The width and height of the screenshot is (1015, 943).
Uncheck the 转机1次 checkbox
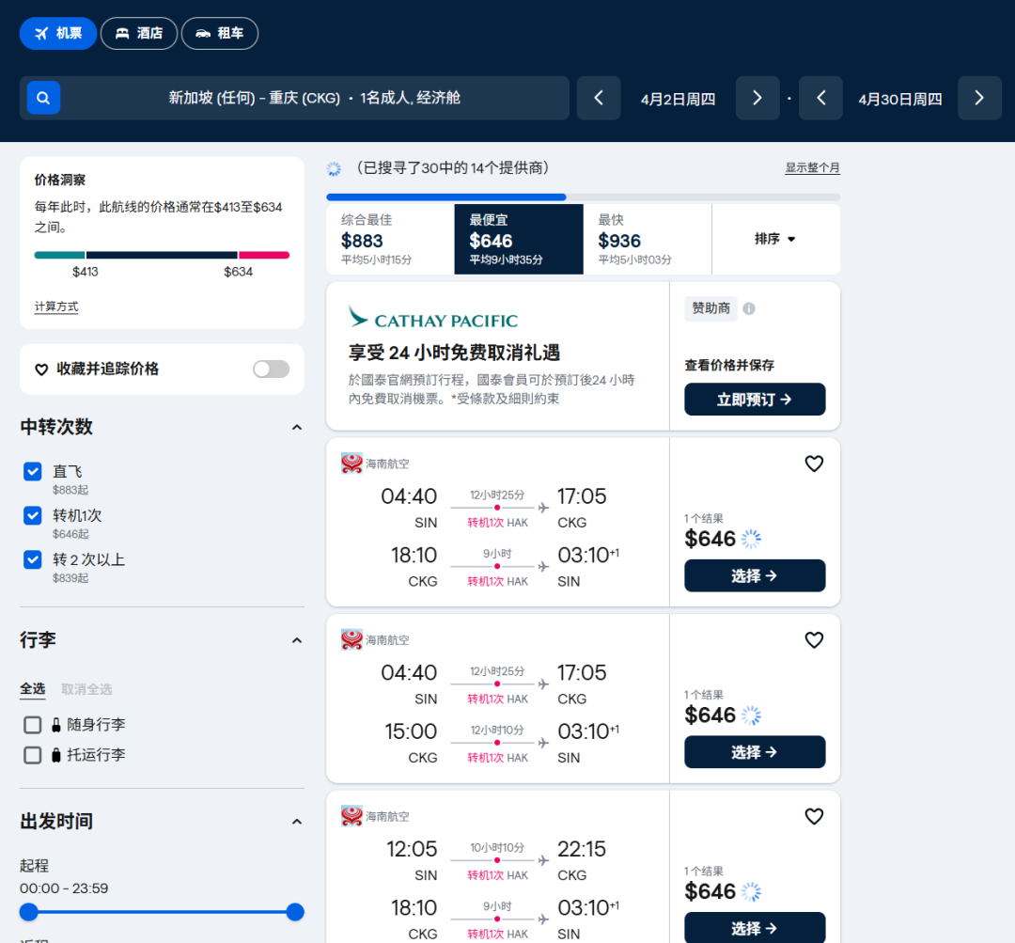(33, 516)
